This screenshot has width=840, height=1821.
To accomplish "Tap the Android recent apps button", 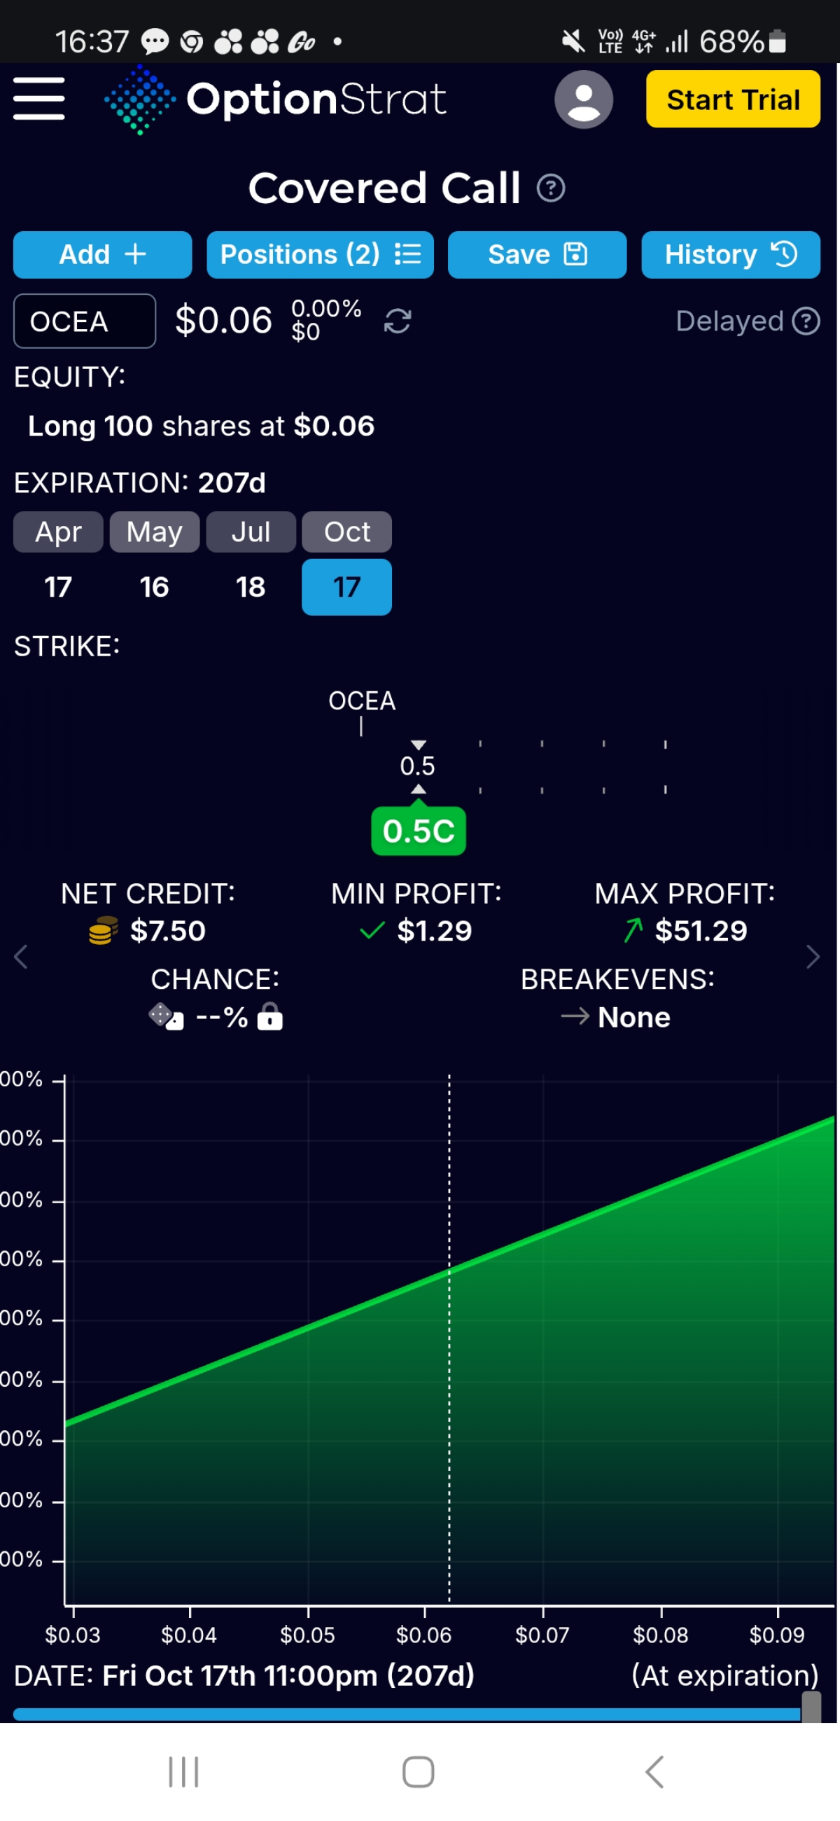I will coord(183,1772).
